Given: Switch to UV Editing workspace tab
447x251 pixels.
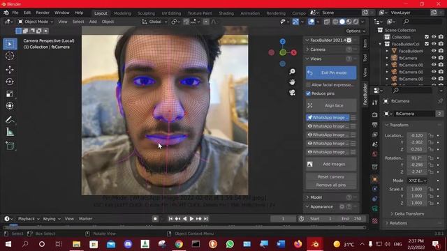Looking at the screenshot, I should [x=171, y=13].
